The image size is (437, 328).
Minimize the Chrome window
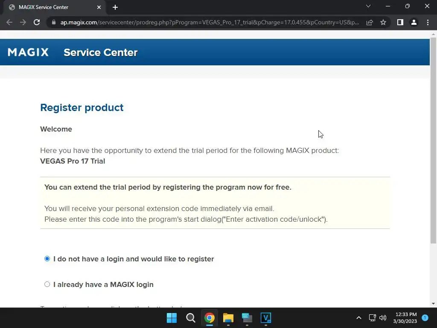pos(388,6)
